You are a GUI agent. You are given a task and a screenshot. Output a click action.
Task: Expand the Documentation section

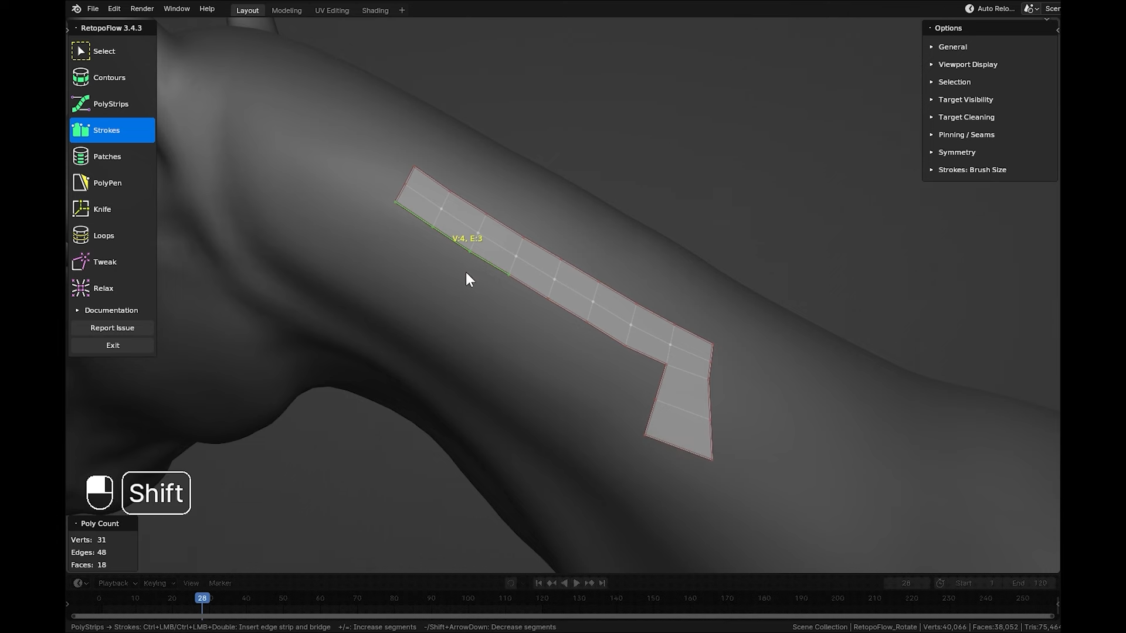113,310
